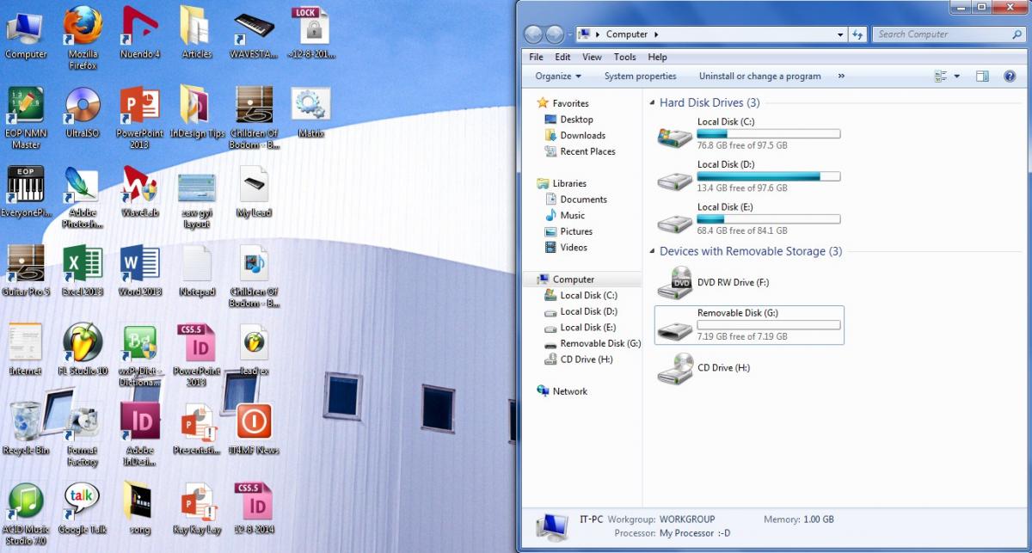Image resolution: width=1032 pixels, height=553 pixels.
Task: Click Uninstall or change a program
Action: 759,77
